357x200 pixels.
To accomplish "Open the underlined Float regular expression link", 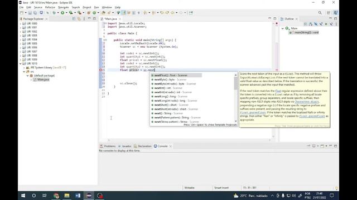I will (278, 91).
